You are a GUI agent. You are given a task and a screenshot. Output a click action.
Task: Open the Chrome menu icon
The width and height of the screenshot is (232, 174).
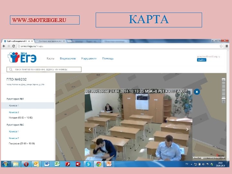tap(227, 46)
